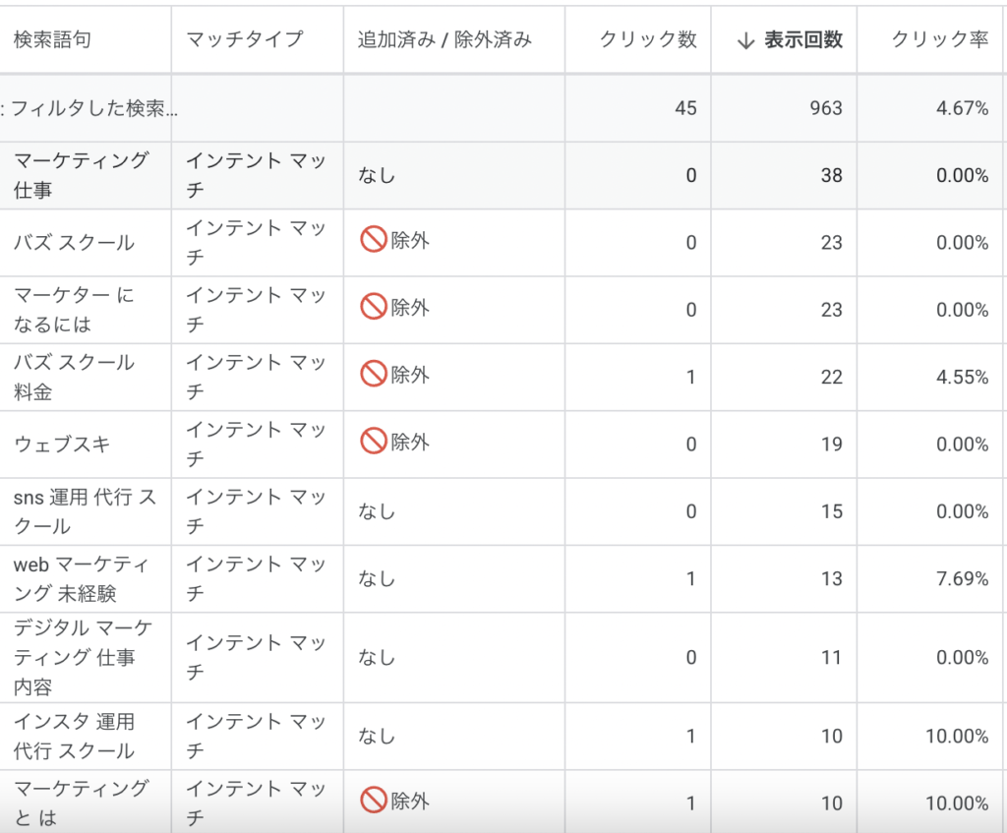
Task: Sort by the クリック数 column header
Action: coord(648,39)
